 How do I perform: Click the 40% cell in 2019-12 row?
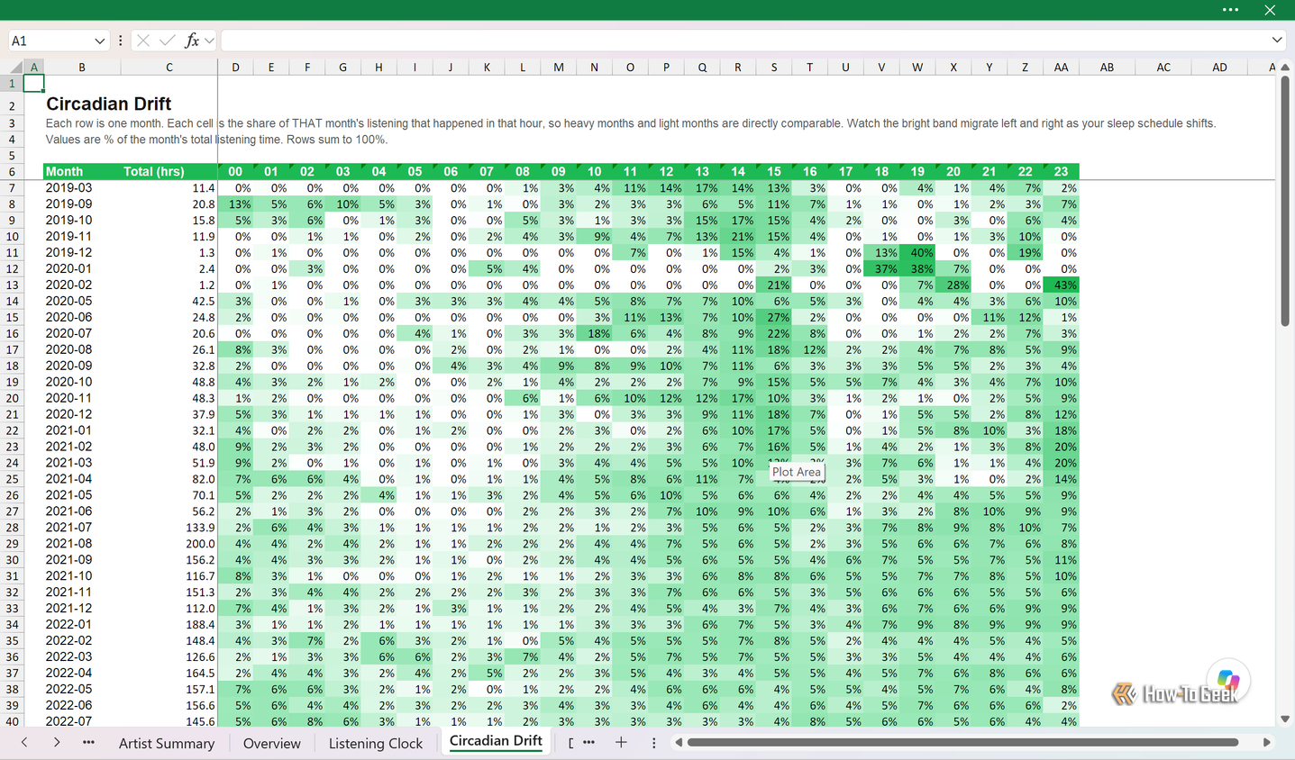click(x=917, y=253)
